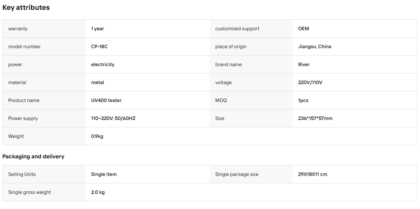Select the 220V/110V voltage value
The width and height of the screenshot is (420, 209).
click(310, 82)
